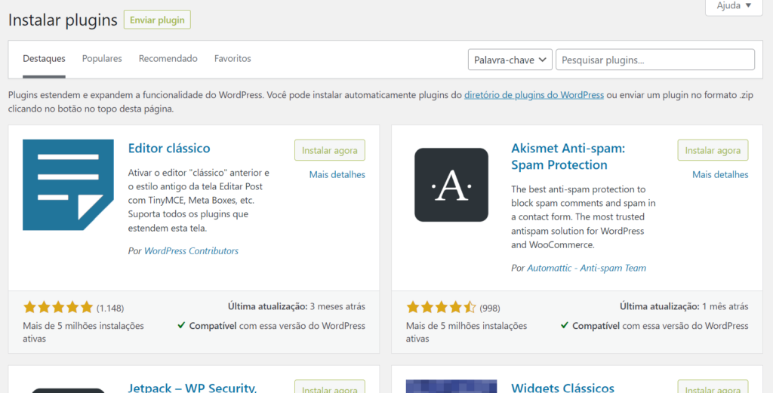Open the Automattic - Anti-spam Team author link
Image resolution: width=773 pixels, height=393 pixels.
point(587,268)
